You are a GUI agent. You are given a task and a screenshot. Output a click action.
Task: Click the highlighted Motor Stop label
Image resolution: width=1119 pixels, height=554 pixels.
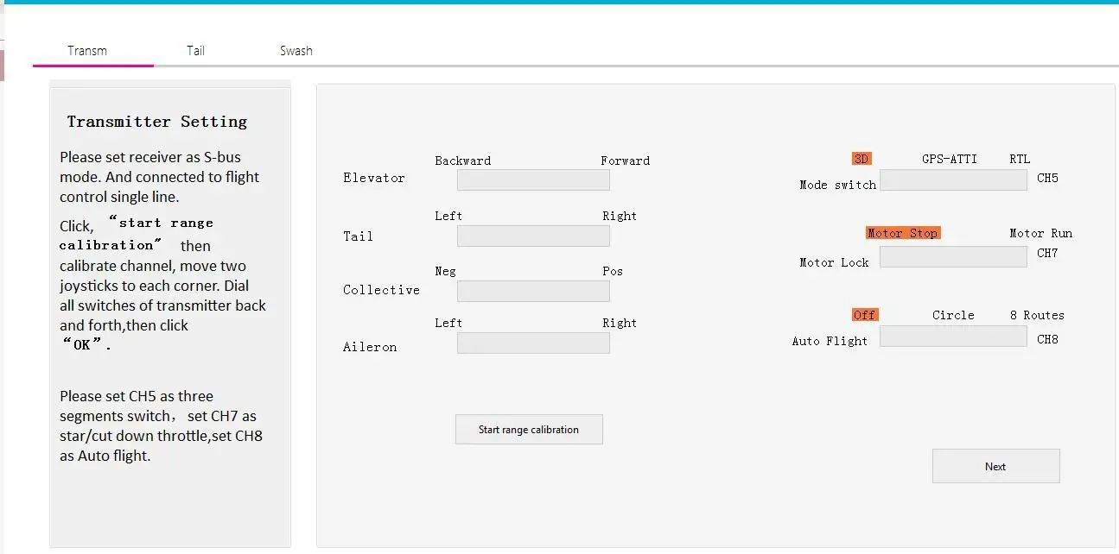coord(902,233)
